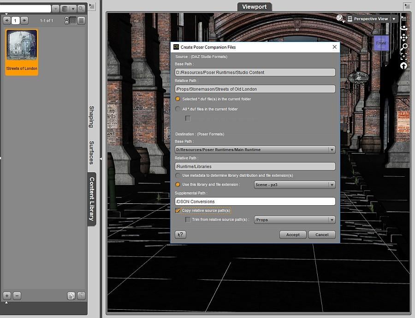The height and width of the screenshot is (318, 415).
Task: Click the DS icon in the dialog title bar
Action: tap(176, 47)
